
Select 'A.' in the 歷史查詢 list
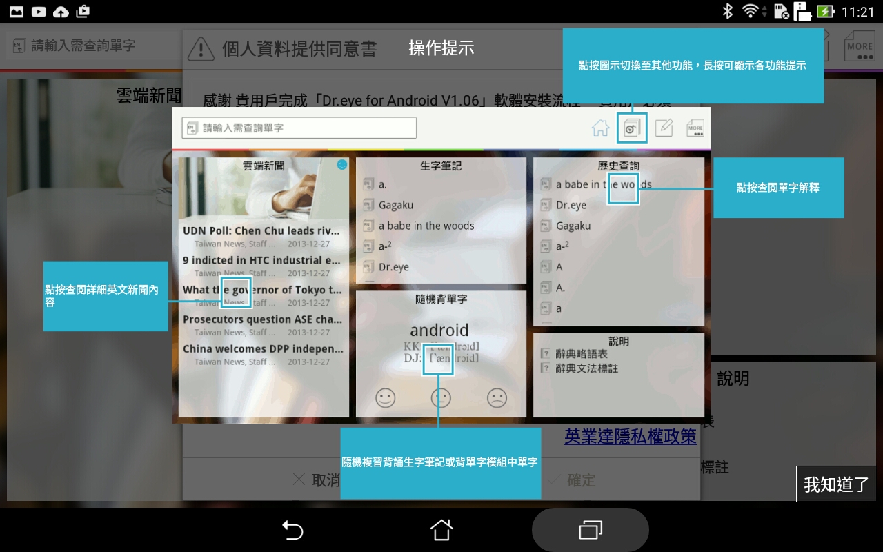click(x=561, y=288)
